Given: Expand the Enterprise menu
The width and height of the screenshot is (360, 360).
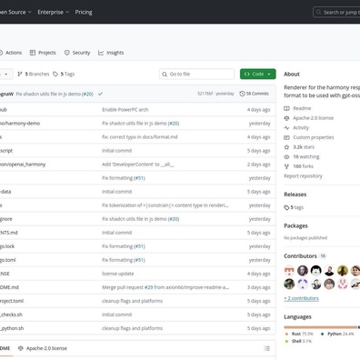Looking at the screenshot, I should click(x=54, y=12).
